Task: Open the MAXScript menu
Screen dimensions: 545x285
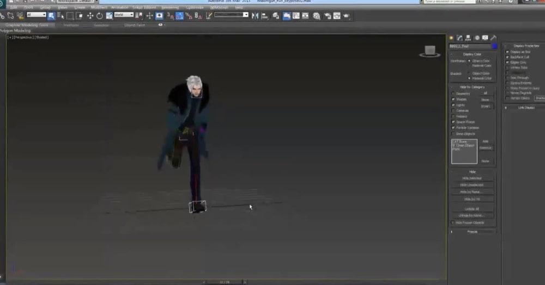Action: tap(219, 7)
